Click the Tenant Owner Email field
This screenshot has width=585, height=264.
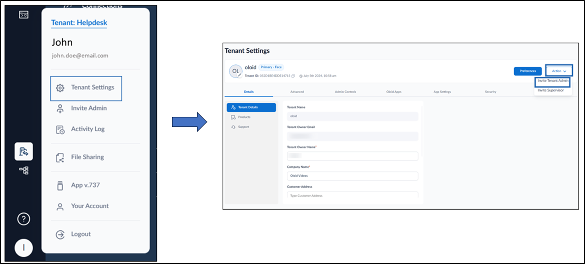tap(352, 136)
